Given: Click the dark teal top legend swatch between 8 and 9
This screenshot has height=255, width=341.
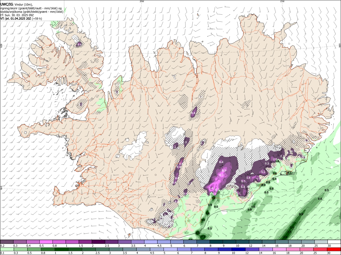Looking at the screenshot, I should (x=216, y=242).
